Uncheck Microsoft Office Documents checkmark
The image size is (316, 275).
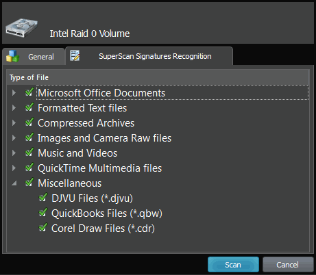tap(29, 92)
